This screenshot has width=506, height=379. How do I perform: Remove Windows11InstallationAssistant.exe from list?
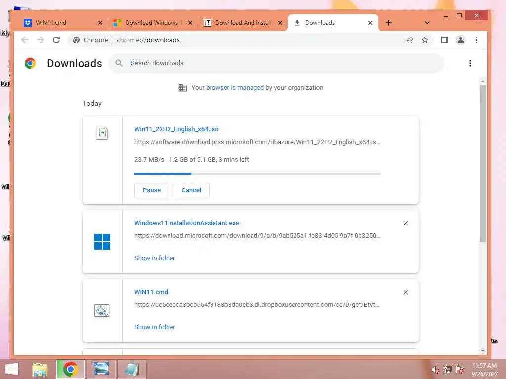[406, 223]
